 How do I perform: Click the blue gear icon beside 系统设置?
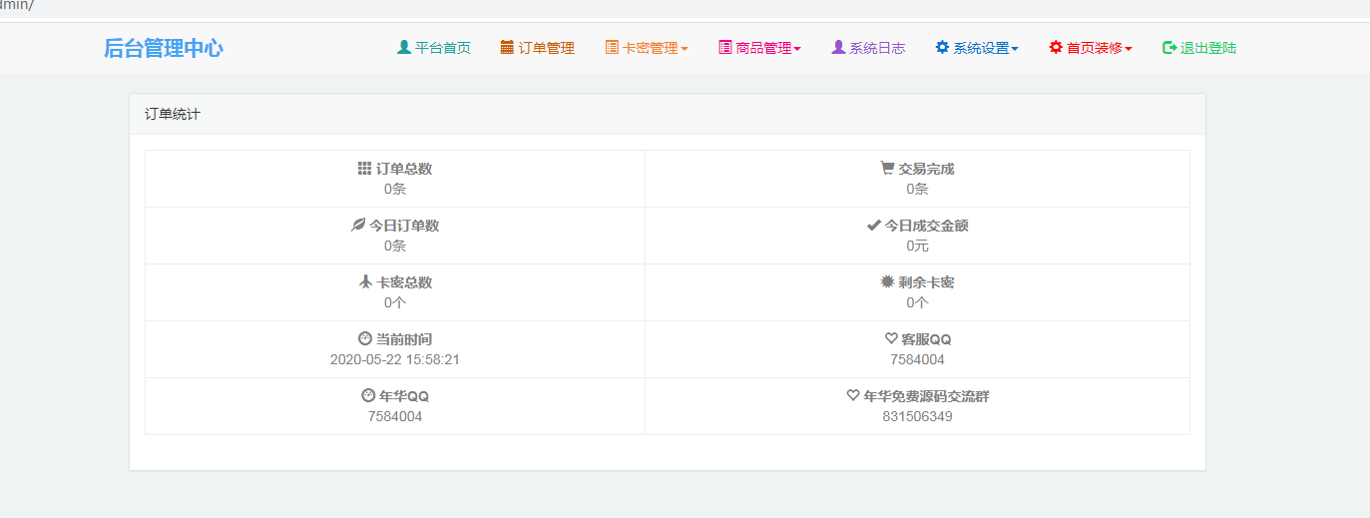(x=942, y=47)
